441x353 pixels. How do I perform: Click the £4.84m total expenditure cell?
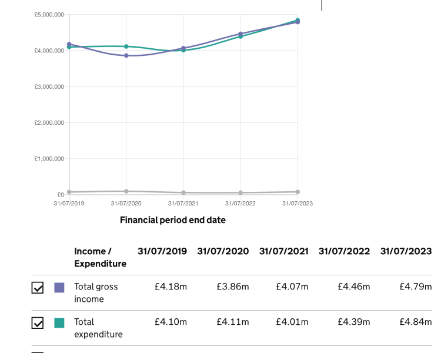pyautogui.click(x=415, y=322)
